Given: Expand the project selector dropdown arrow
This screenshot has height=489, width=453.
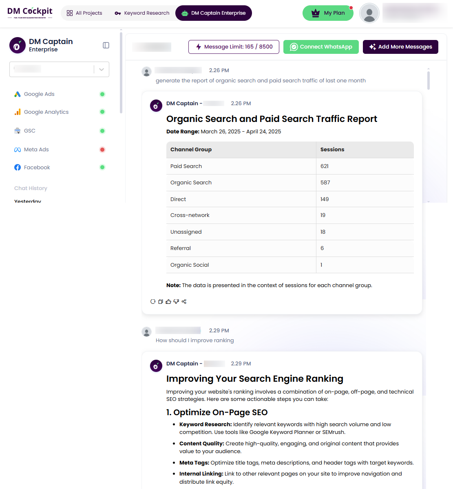Looking at the screenshot, I should pyautogui.click(x=102, y=70).
